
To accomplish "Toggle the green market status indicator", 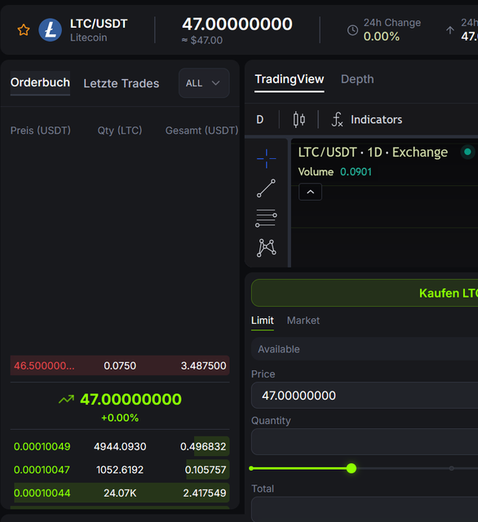I will pyautogui.click(x=467, y=153).
